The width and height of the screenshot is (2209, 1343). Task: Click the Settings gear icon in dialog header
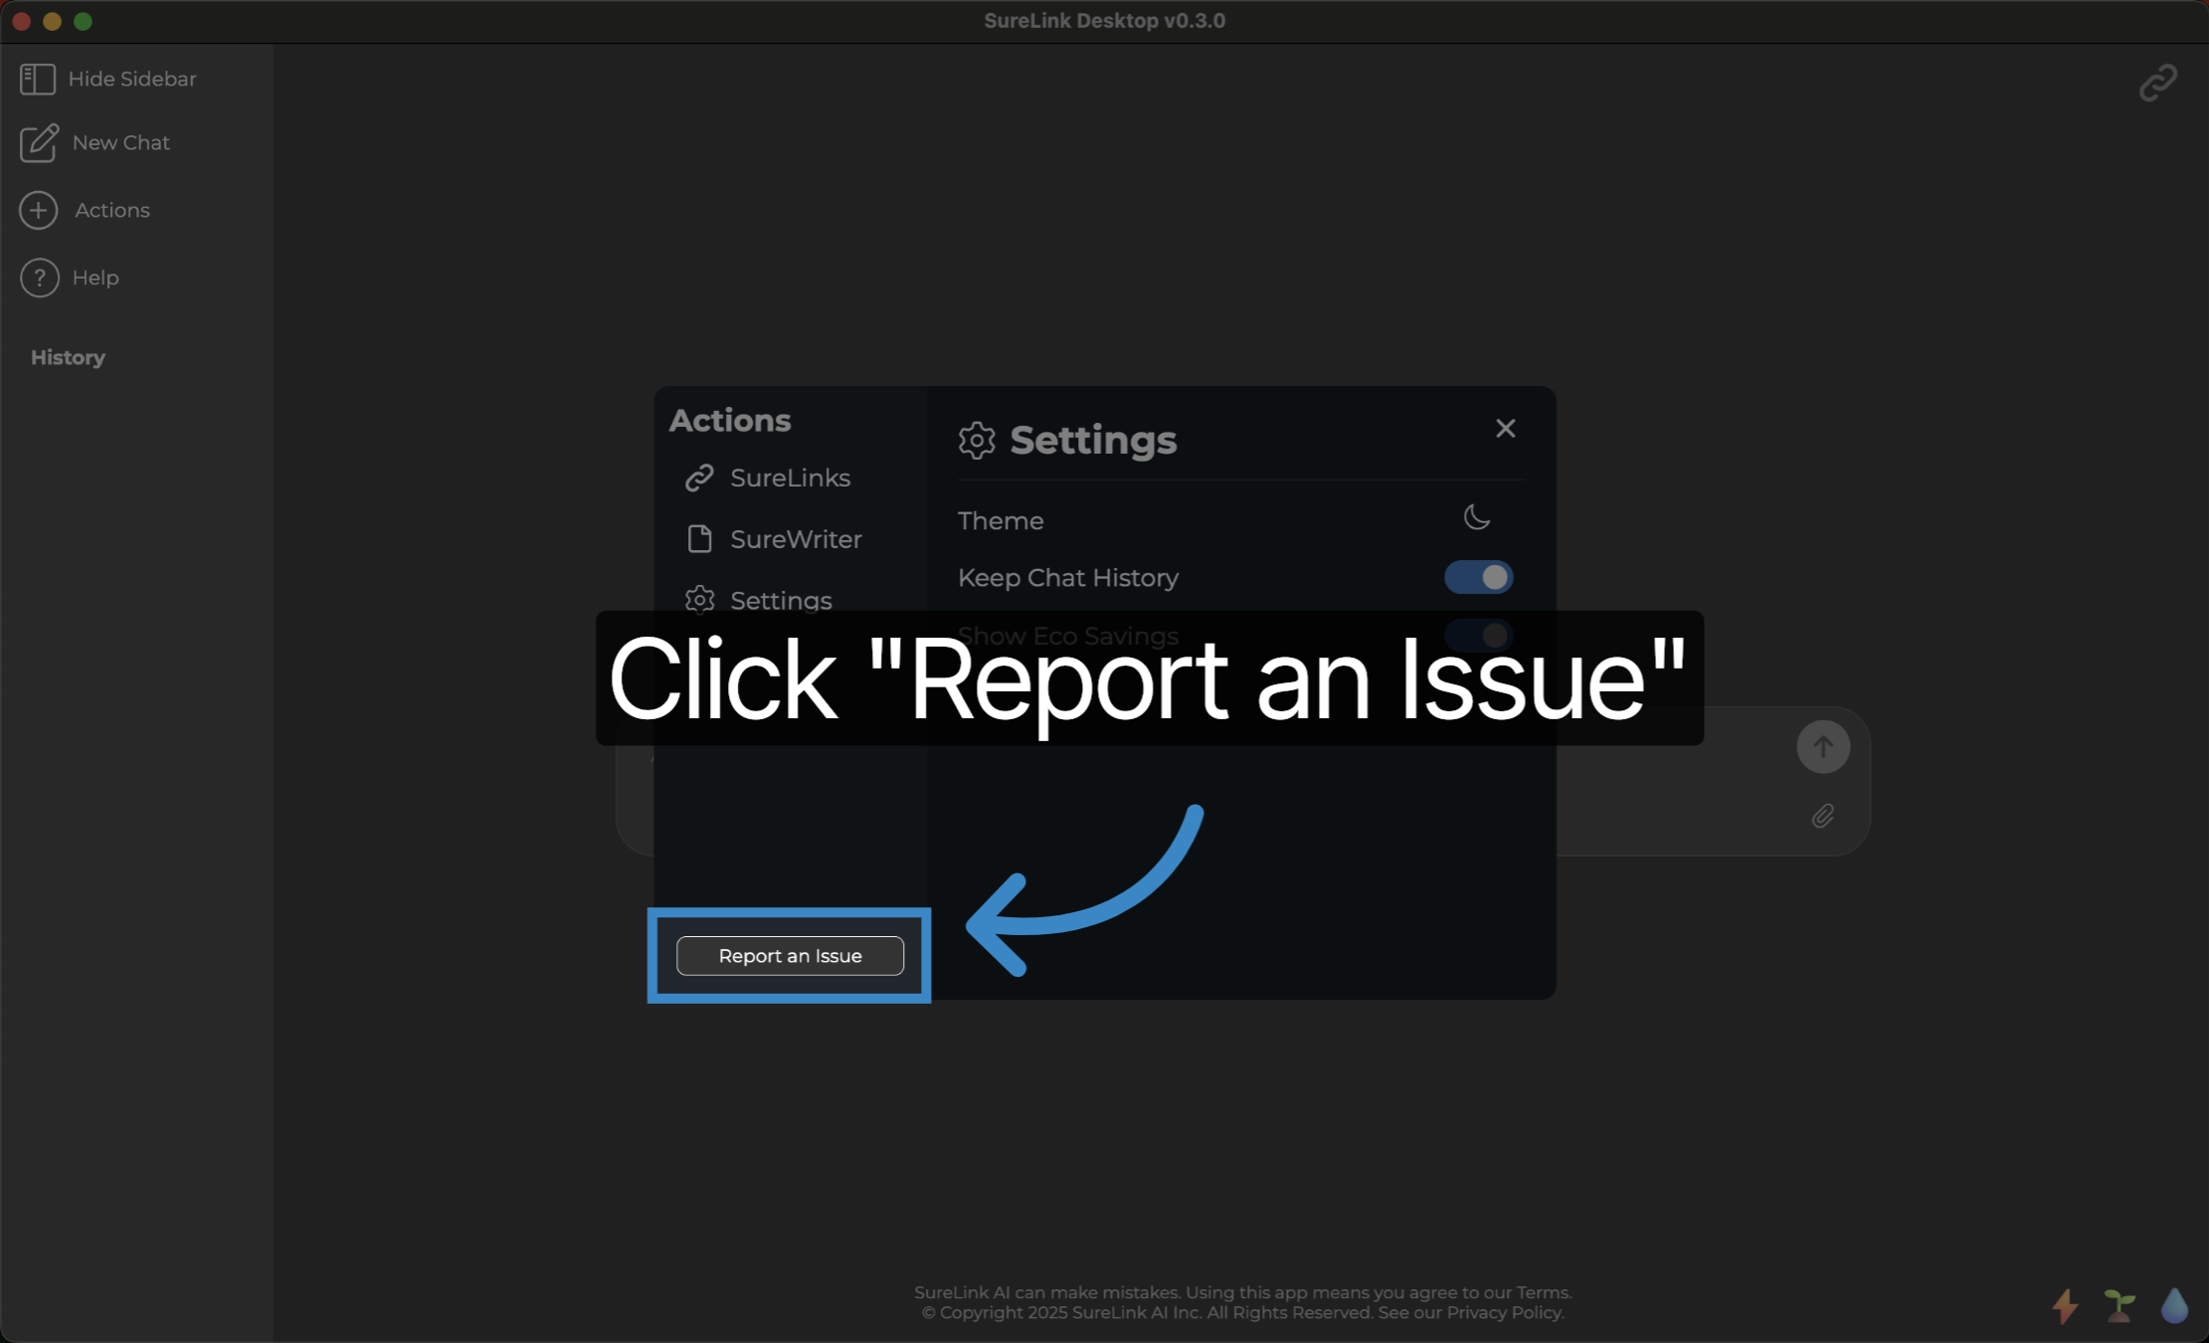[977, 441]
